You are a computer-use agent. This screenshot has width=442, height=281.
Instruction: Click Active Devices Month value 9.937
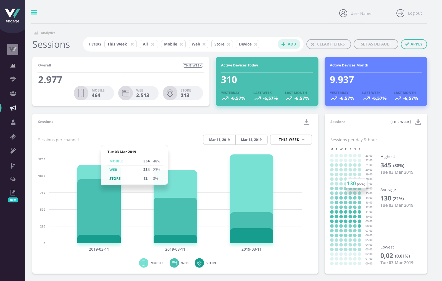(x=342, y=80)
